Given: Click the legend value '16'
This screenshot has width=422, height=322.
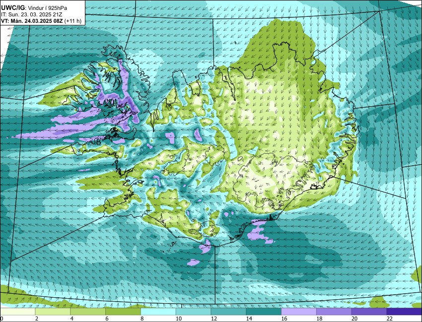Looking at the screenshot, I should (x=284, y=319).
